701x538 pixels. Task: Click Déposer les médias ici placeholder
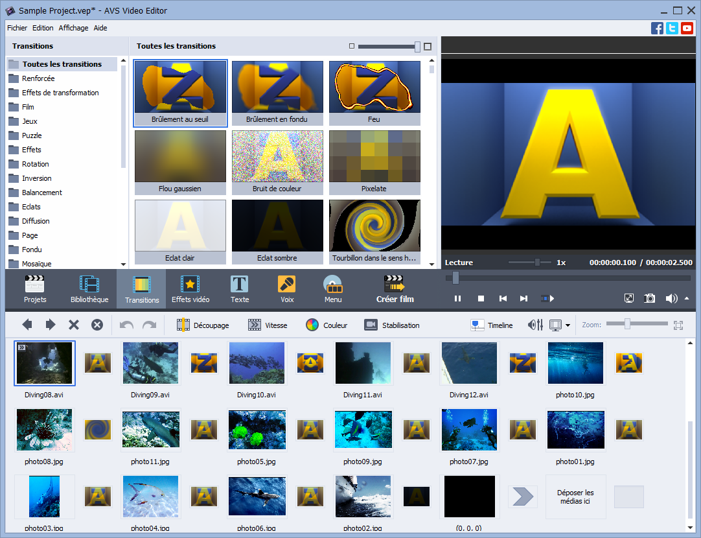coord(575,497)
